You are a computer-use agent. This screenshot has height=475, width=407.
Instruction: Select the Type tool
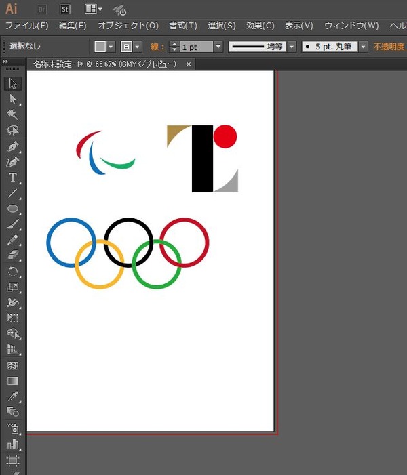pyautogui.click(x=13, y=178)
